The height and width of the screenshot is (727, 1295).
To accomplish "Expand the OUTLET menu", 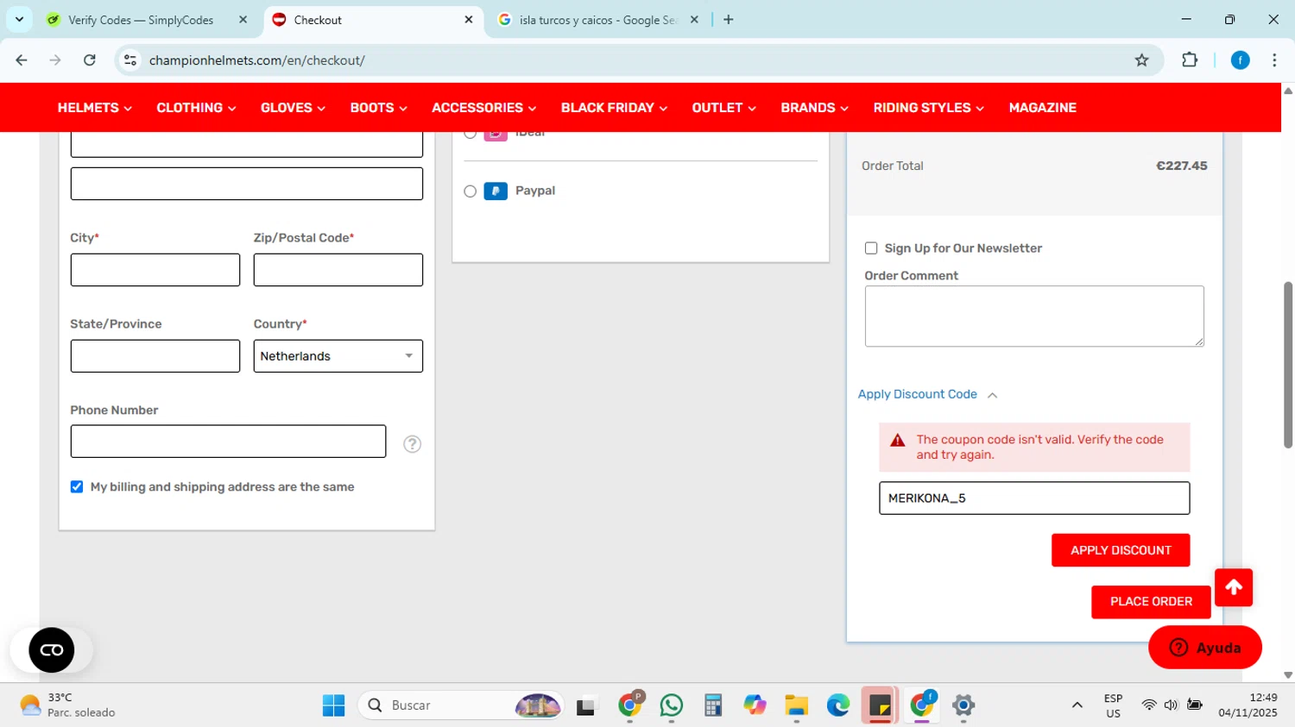I will click(723, 108).
